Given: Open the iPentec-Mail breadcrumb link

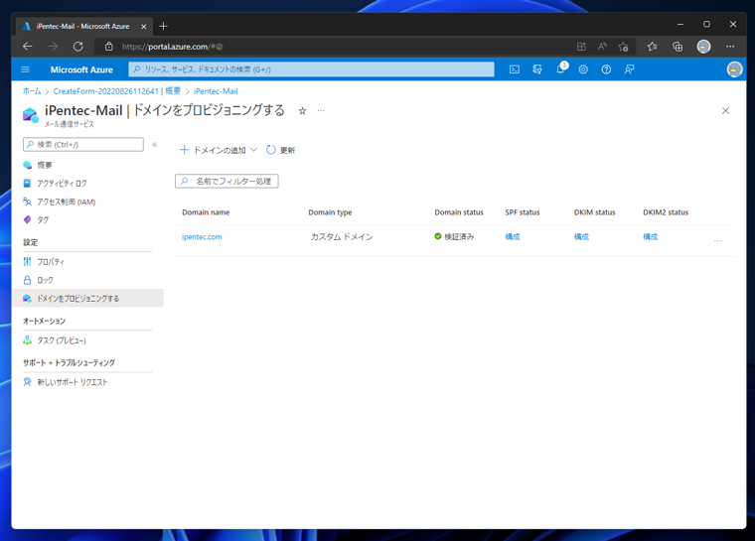Looking at the screenshot, I should coord(216,91).
